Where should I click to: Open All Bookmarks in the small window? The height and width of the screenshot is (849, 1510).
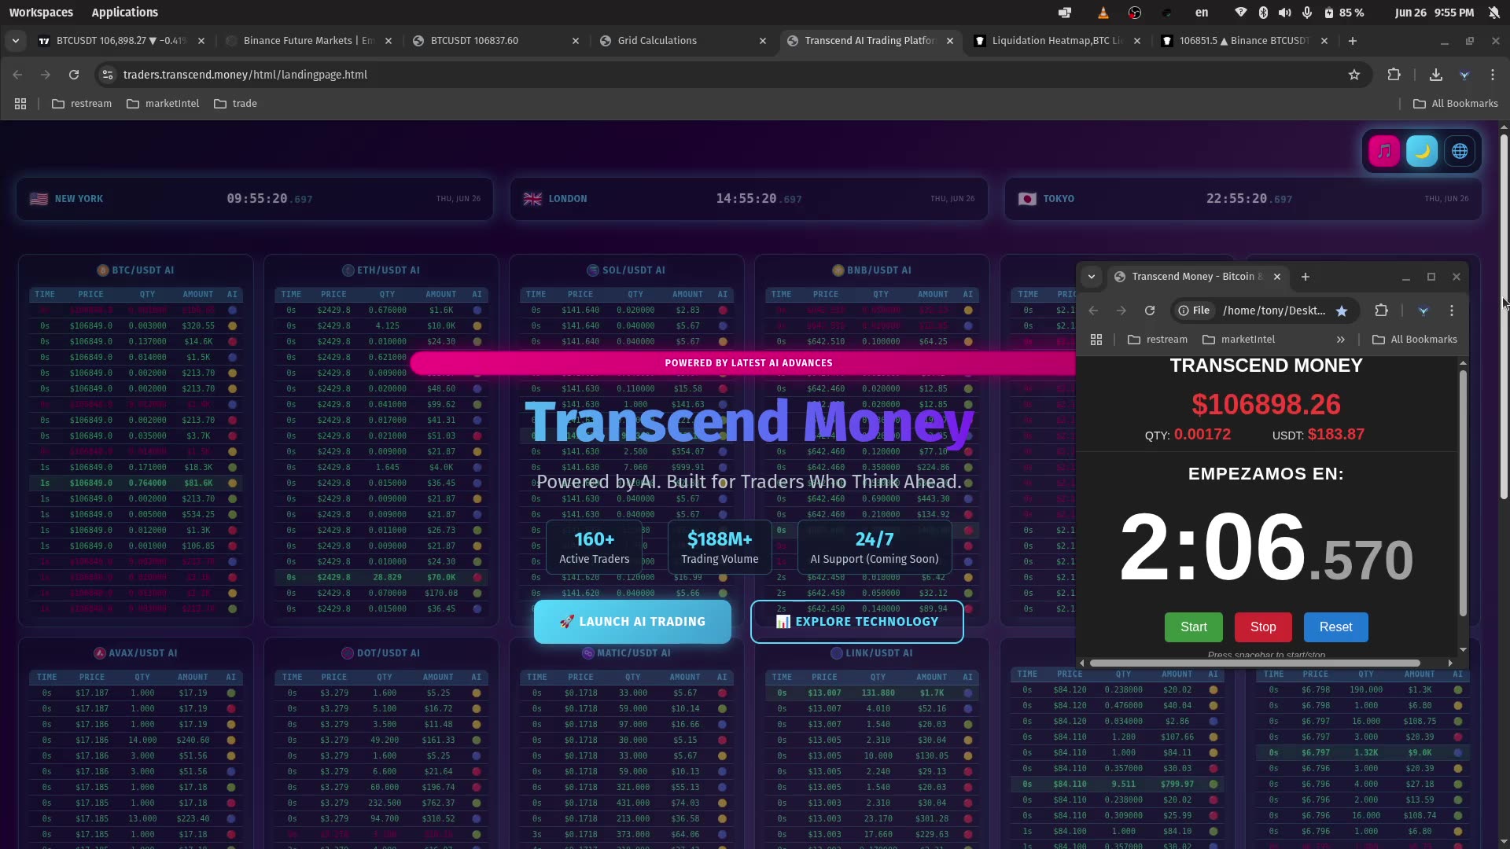tap(1414, 340)
